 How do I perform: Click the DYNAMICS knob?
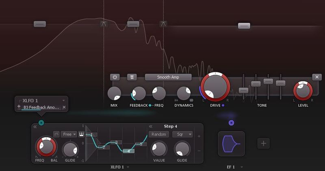(x=184, y=93)
